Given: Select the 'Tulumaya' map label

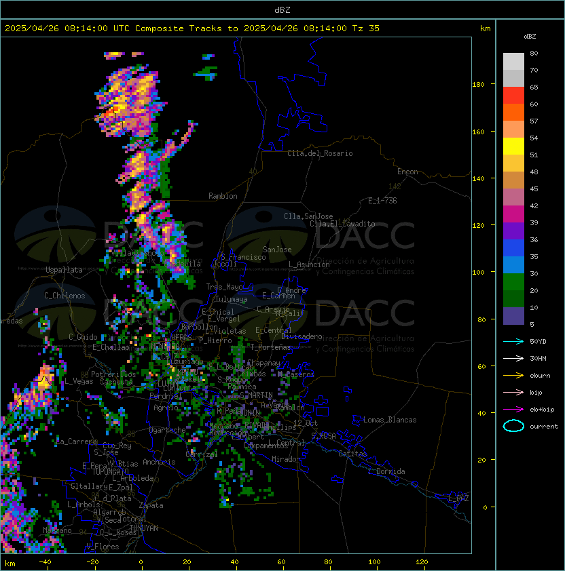Looking at the screenshot, I should tap(232, 299).
